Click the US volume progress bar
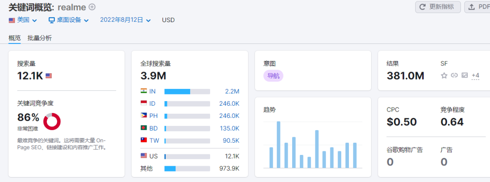This screenshot has width=490, height=182. coord(187,156)
